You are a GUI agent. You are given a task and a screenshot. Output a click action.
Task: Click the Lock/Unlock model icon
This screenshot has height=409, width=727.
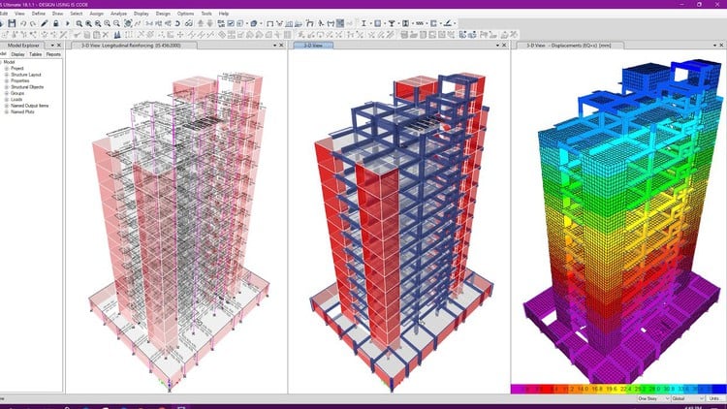(x=58, y=22)
